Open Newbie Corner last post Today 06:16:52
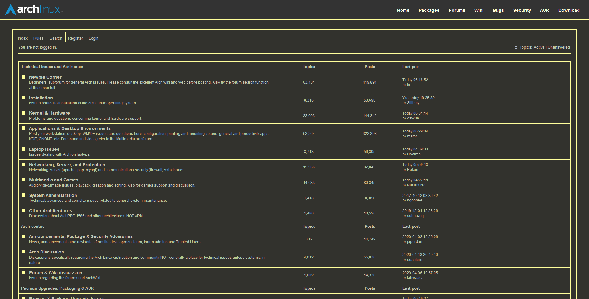 point(415,80)
